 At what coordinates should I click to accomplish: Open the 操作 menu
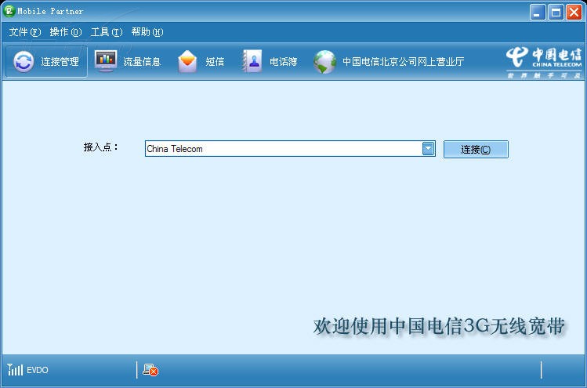tap(65, 32)
